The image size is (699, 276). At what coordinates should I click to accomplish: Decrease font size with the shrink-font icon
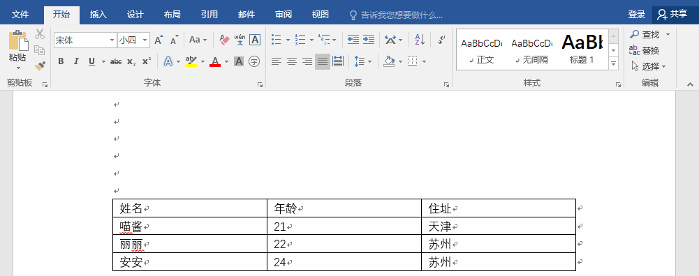175,40
